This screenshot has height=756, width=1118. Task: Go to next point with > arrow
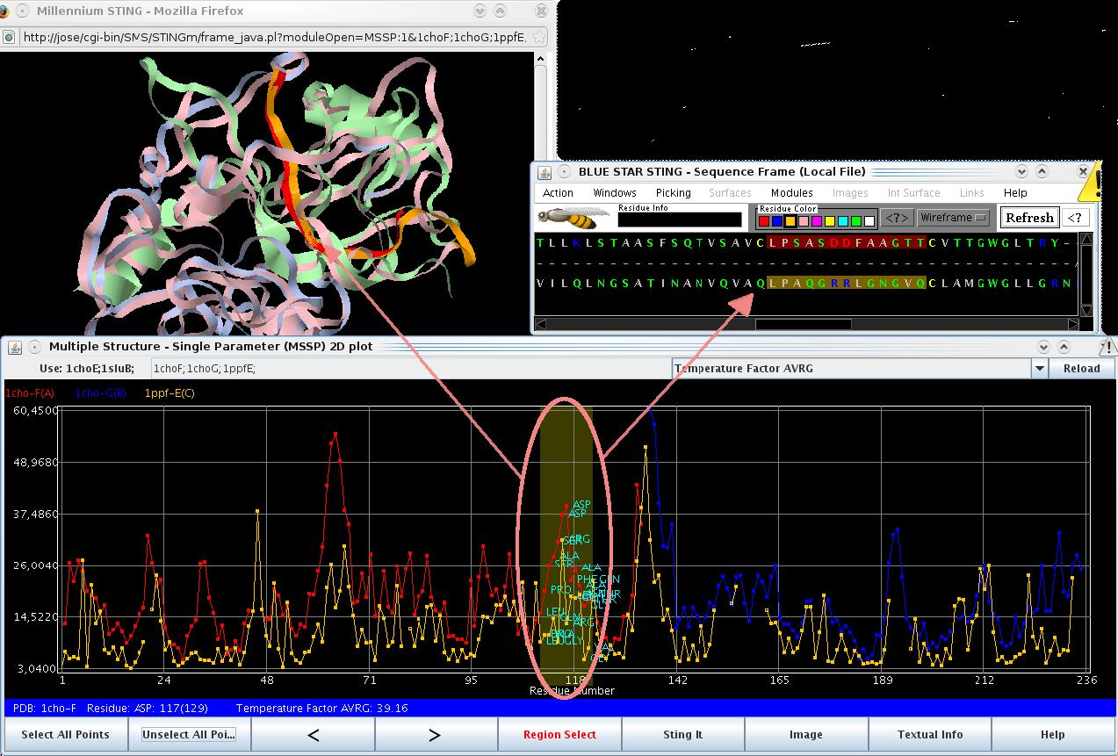[x=435, y=735]
